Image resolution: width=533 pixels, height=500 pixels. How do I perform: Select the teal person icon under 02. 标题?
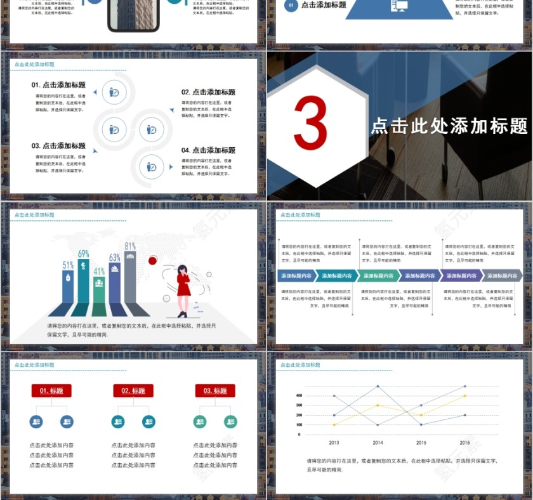[117, 421]
